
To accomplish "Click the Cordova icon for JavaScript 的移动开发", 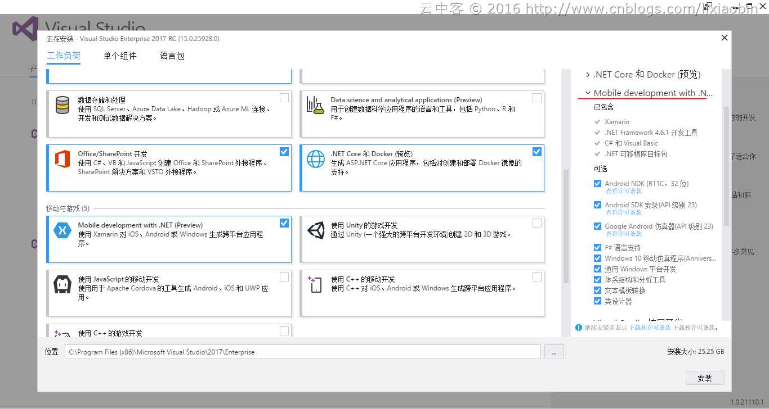I will coord(61,284).
